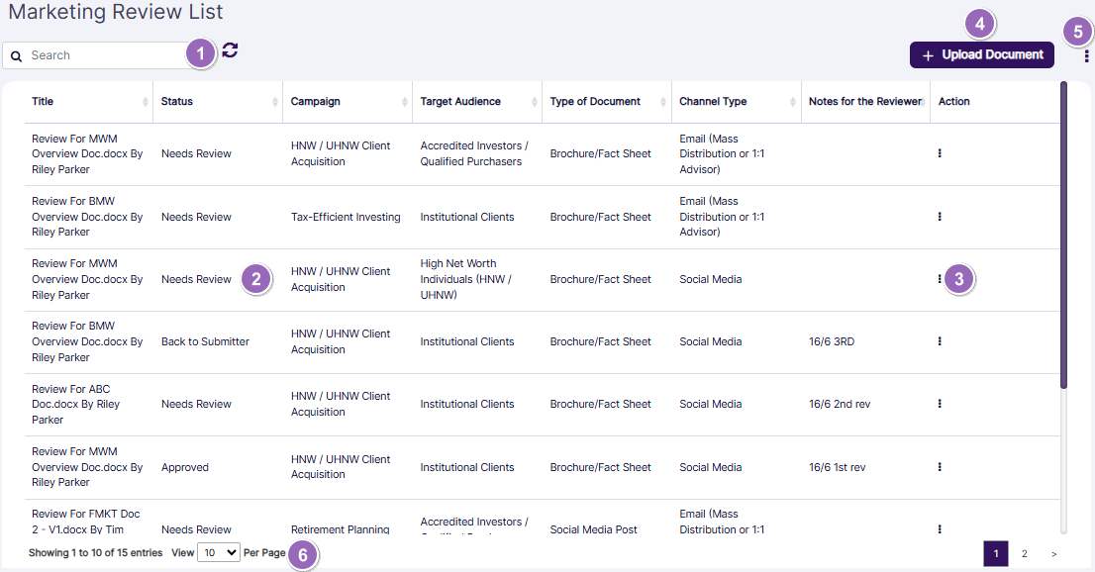Screen dimensions: 1095x572
Task: Open row actions for Review For BMW Overview Doc
Action: click(939, 217)
